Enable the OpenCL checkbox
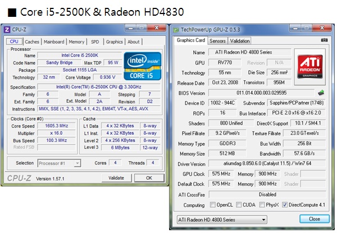The height and width of the screenshot is (233, 337). tap(212, 205)
